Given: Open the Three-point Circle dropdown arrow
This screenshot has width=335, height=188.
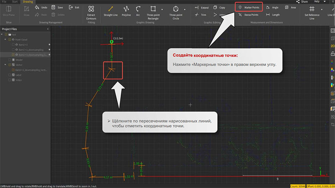Looking at the screenshot, I should [185, 10].
